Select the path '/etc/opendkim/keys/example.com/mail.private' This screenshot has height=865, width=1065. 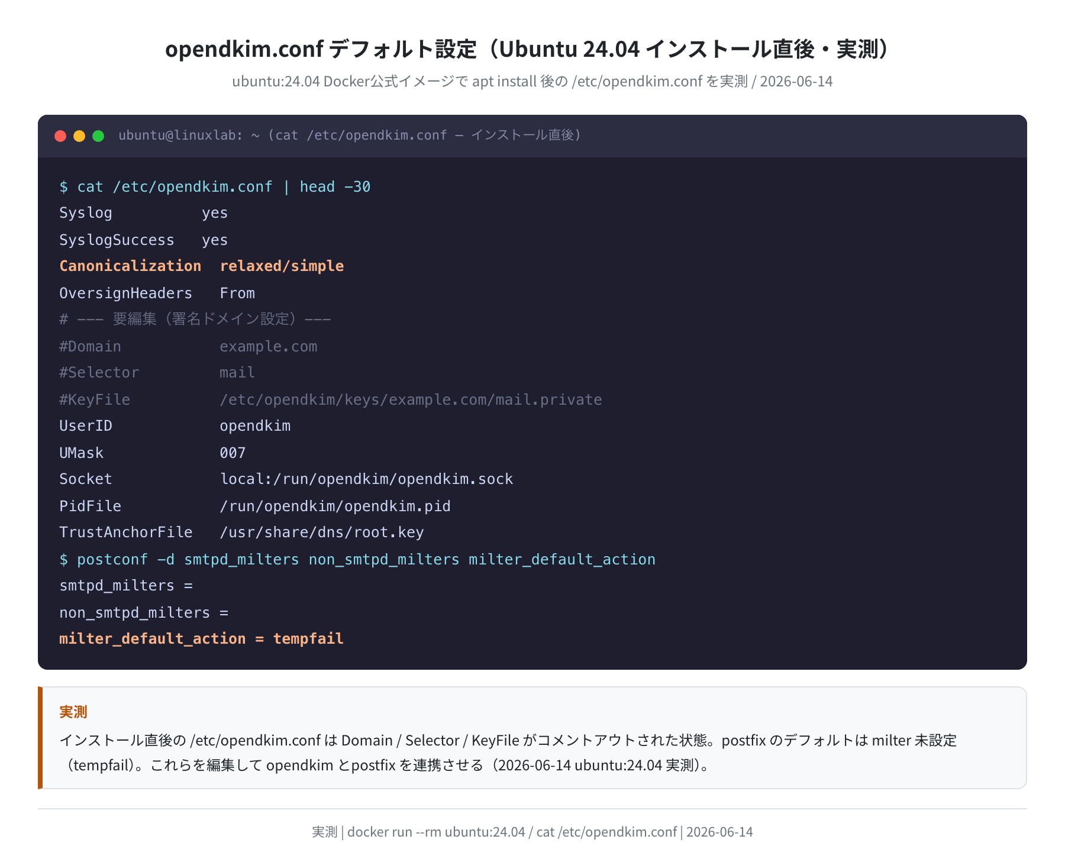[411, 400]
